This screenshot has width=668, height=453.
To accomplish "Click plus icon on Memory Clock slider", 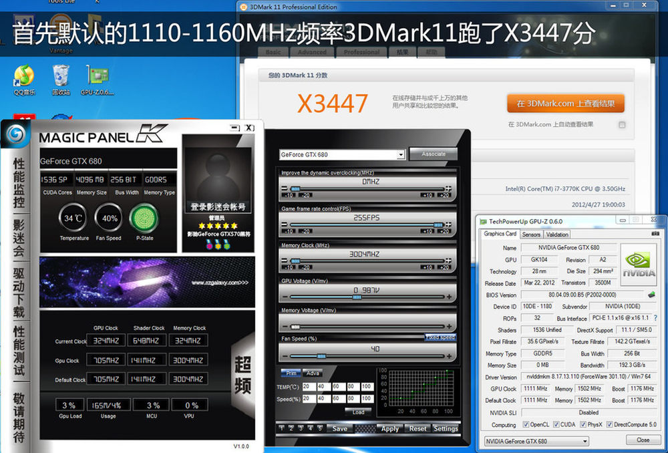I will pos(448,261).
